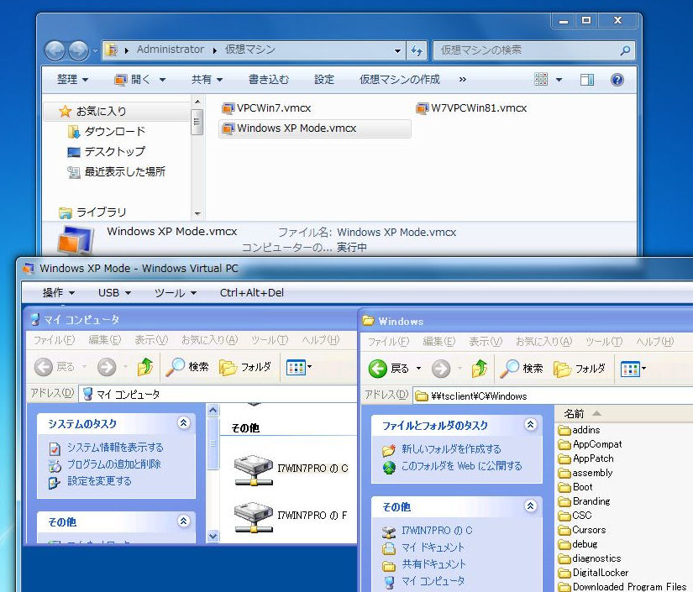Click the Back arrow in the 仮想マシン Explorer window
The image size is (693, 592).
(x=55, y=50)
